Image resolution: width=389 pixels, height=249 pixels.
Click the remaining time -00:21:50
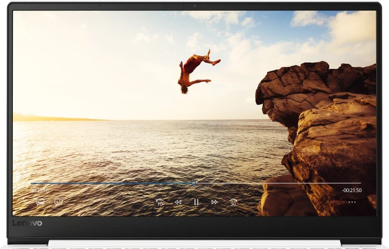point(352,190)
